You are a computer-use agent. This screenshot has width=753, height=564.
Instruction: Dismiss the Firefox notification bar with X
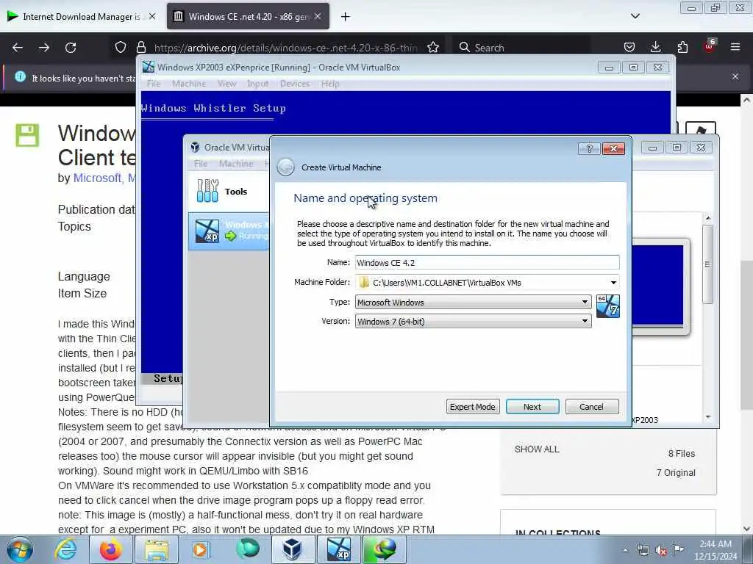[x=735, y=76]
